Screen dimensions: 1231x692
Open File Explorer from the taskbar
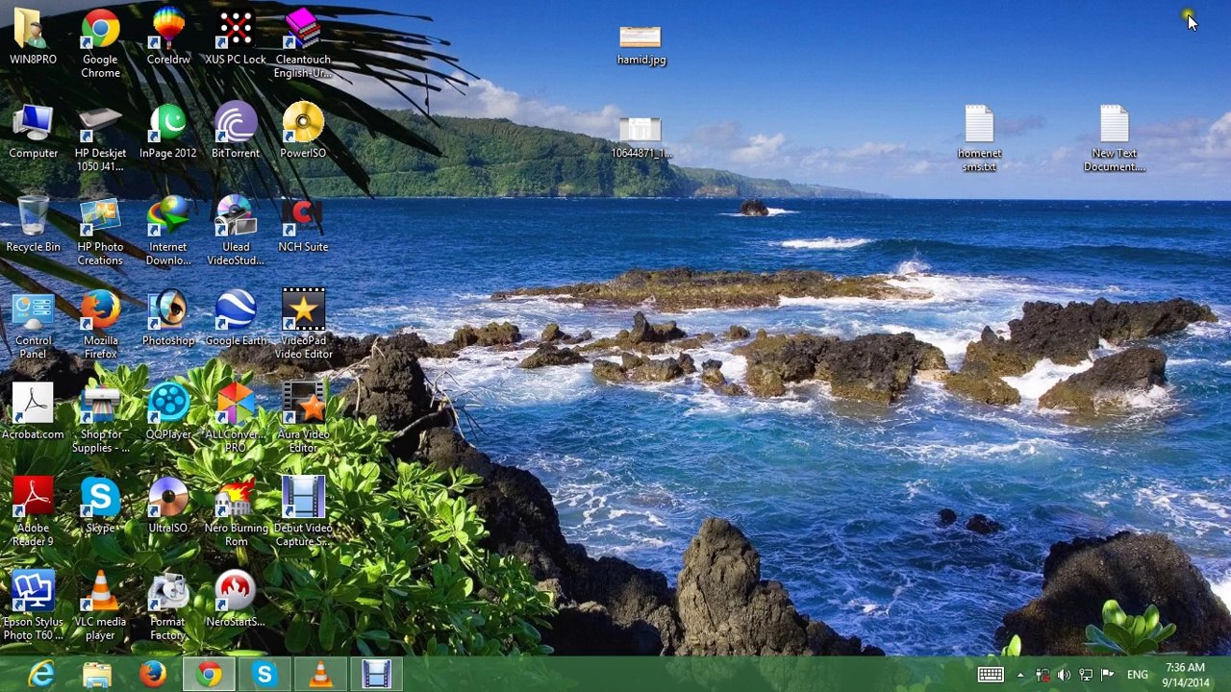point(97,675)
